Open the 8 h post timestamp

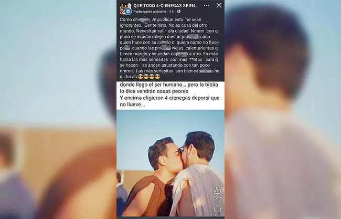(x=172, y=12)
